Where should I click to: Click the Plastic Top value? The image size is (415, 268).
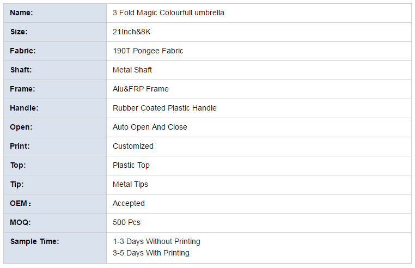click(131, 165)
